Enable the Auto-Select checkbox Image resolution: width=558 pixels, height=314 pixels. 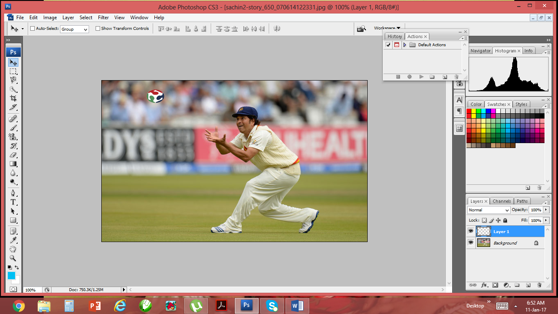33,29
